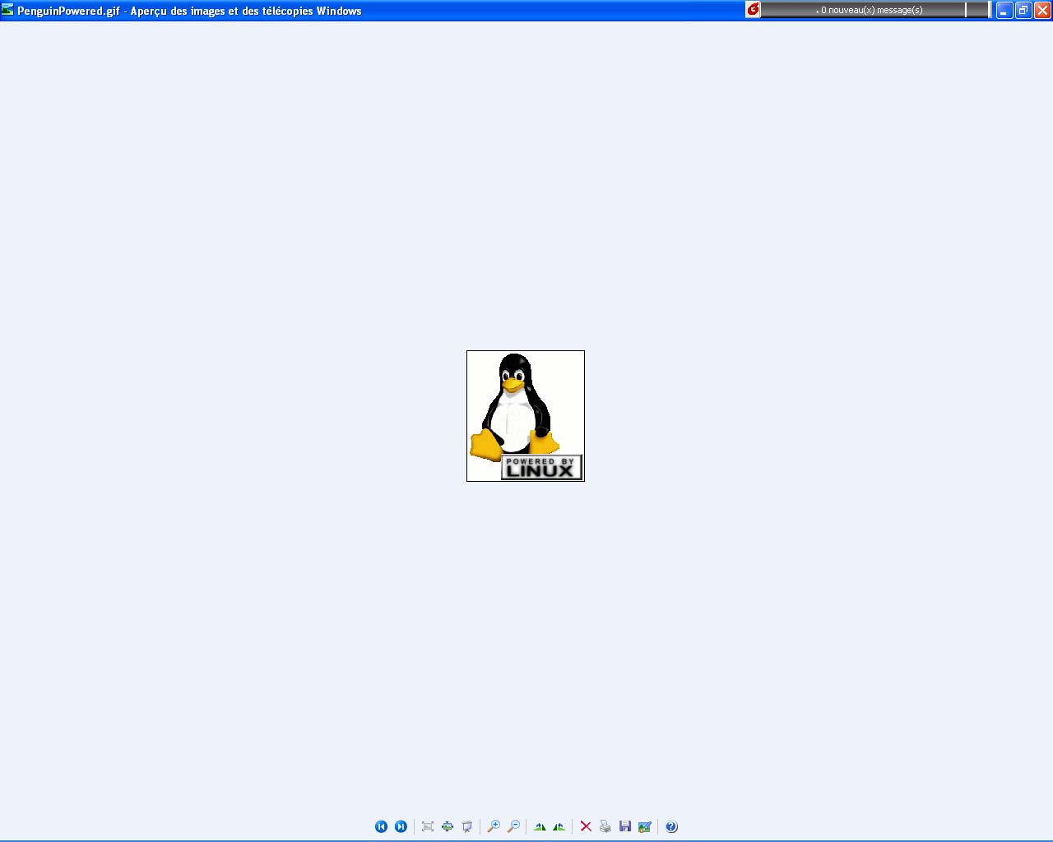The height and width of the screenshot is (842, 1053).
Task: Print the PenguinPowered image
Action: (605, 826)
